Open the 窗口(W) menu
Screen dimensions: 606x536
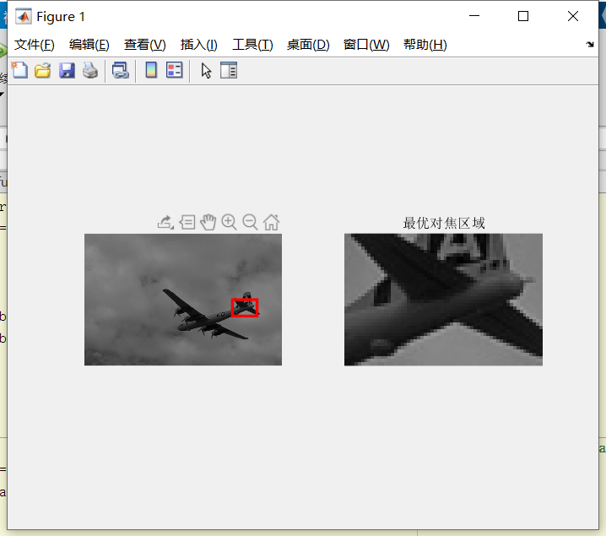pos(366,45)
